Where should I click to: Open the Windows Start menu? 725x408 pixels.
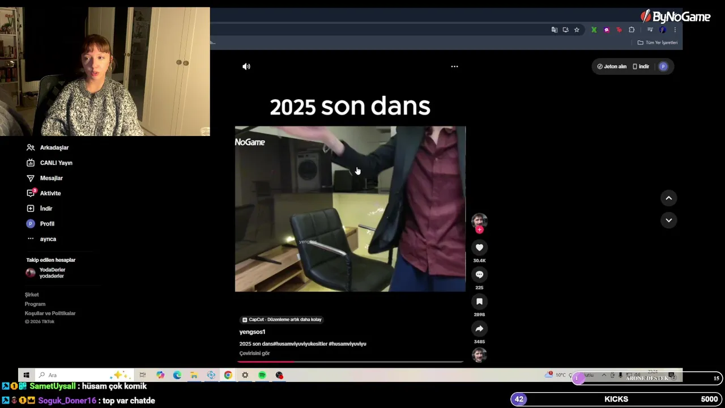[26, 375]
